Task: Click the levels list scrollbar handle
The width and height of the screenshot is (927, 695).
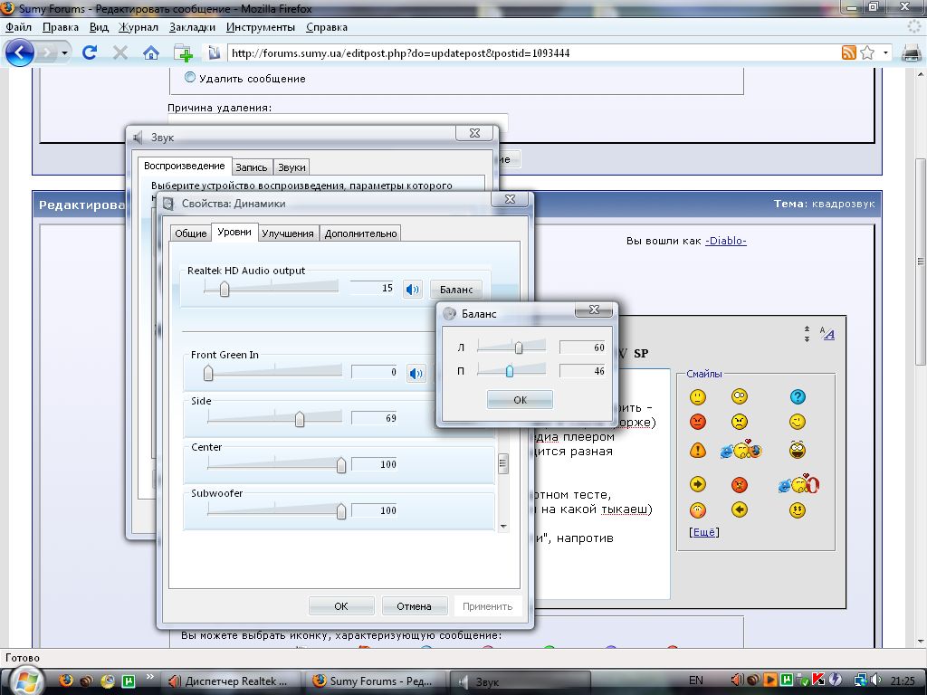Action: pos(503,464)
